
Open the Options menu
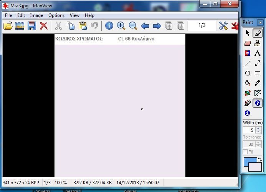tap(56, 15)
